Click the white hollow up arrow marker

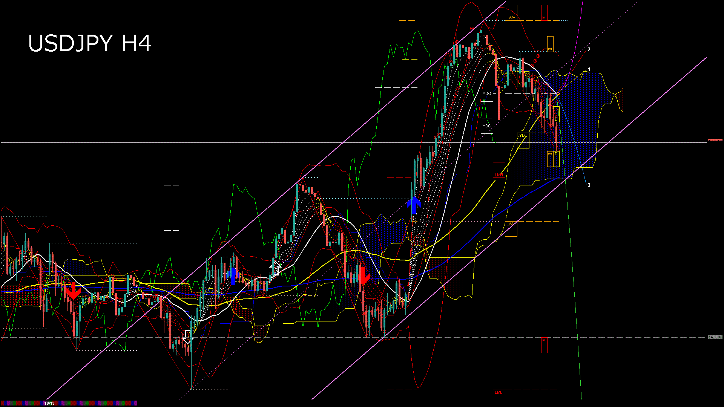click(276, 268)
